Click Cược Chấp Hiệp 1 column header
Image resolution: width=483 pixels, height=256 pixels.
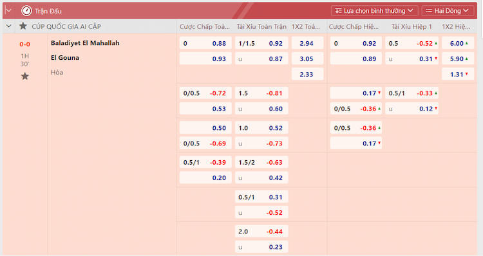coord(354,26)
